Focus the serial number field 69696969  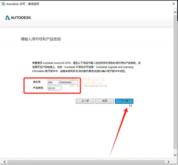click(69, 82)
